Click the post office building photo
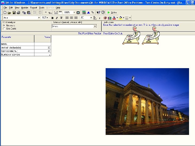 [x=147, y=101]
